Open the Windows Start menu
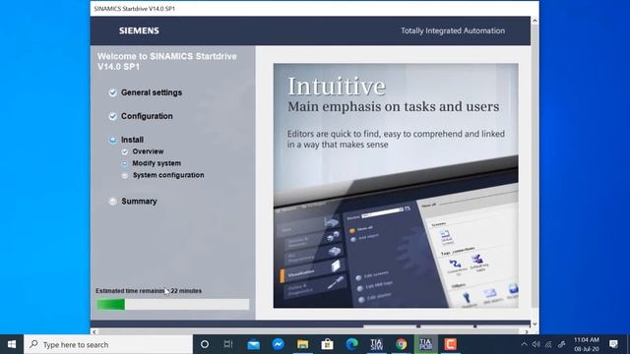 coord(12,344)
